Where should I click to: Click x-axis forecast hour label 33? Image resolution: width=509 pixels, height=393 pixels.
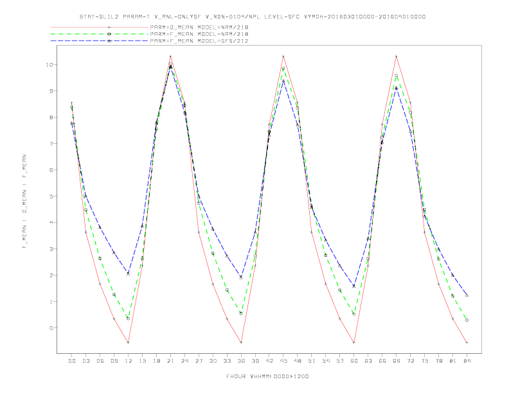[x=227, y=361]
